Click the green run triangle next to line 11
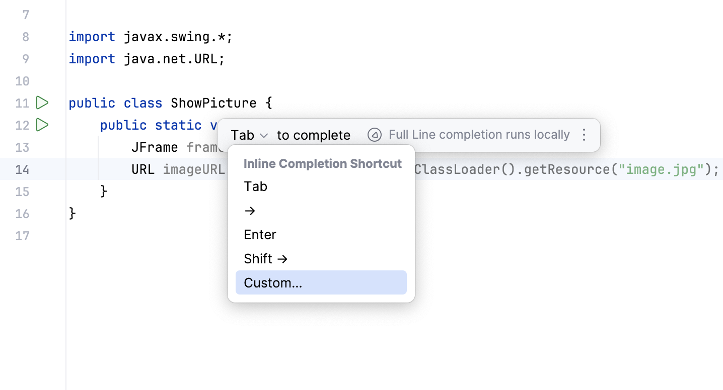 pyautogui.click(x=42, y=103)
